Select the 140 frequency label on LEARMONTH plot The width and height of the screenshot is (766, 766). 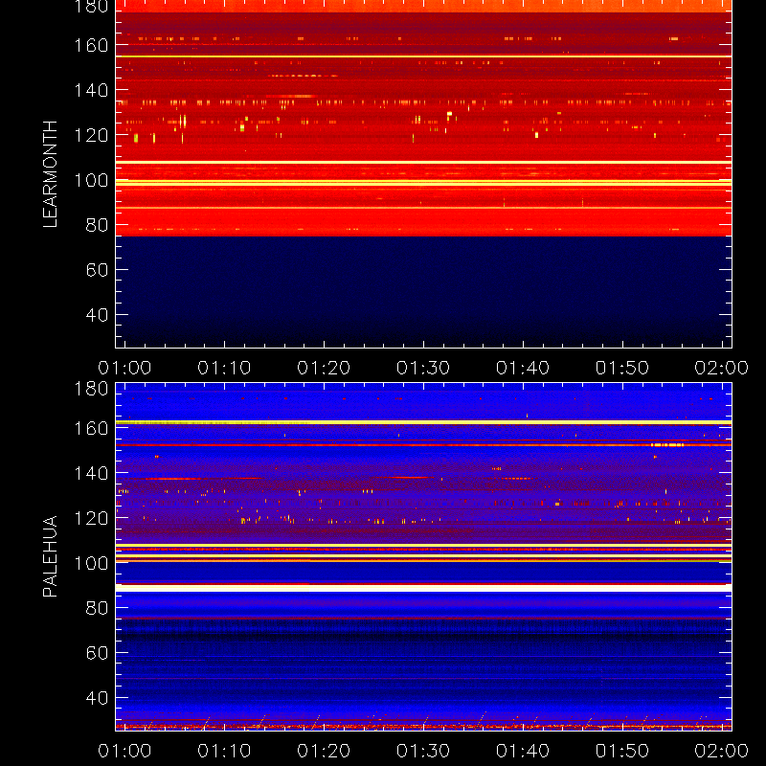pos(91,90)
